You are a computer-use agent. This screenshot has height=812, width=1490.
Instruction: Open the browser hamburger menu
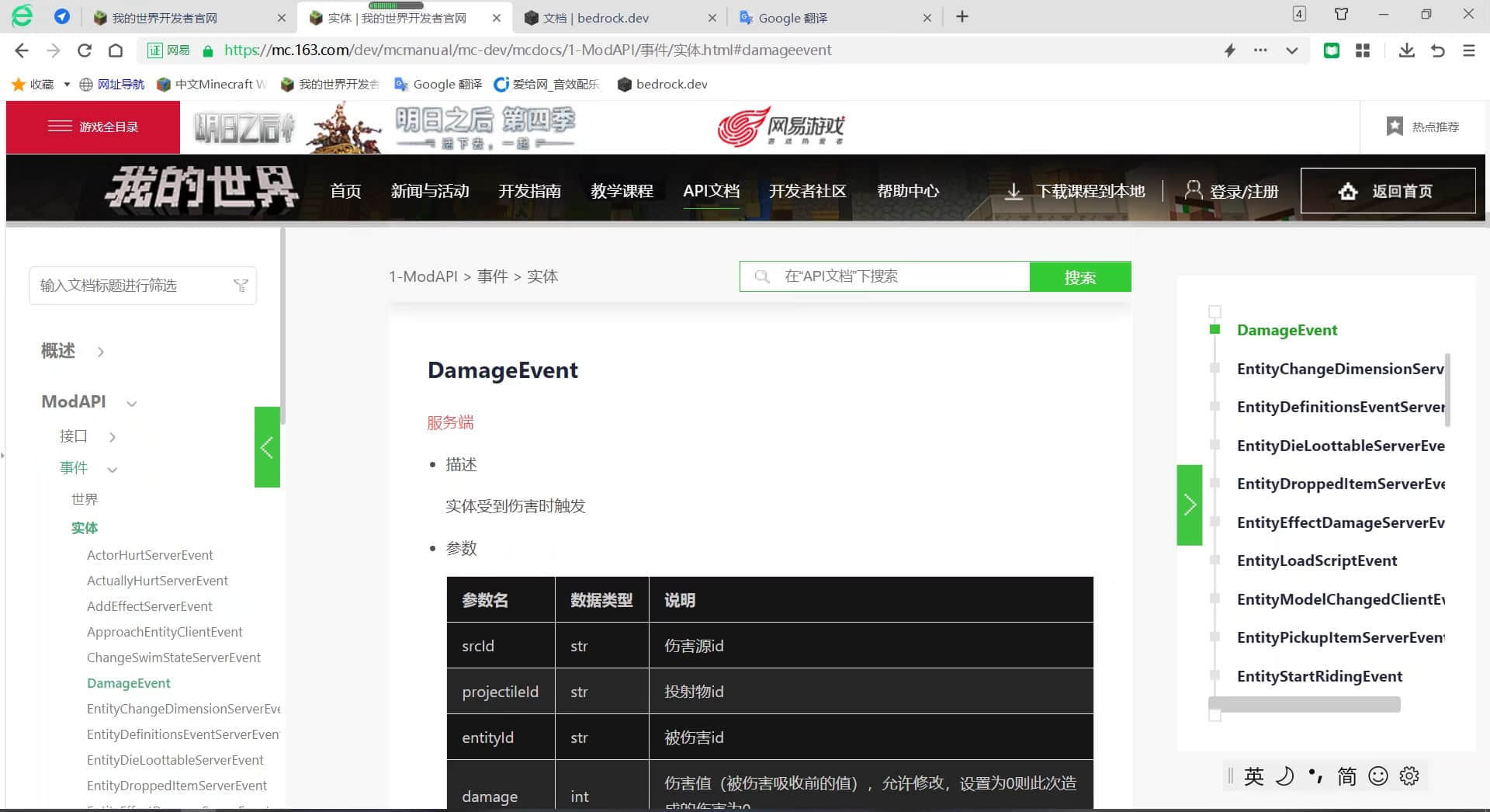pos(1468,50)
